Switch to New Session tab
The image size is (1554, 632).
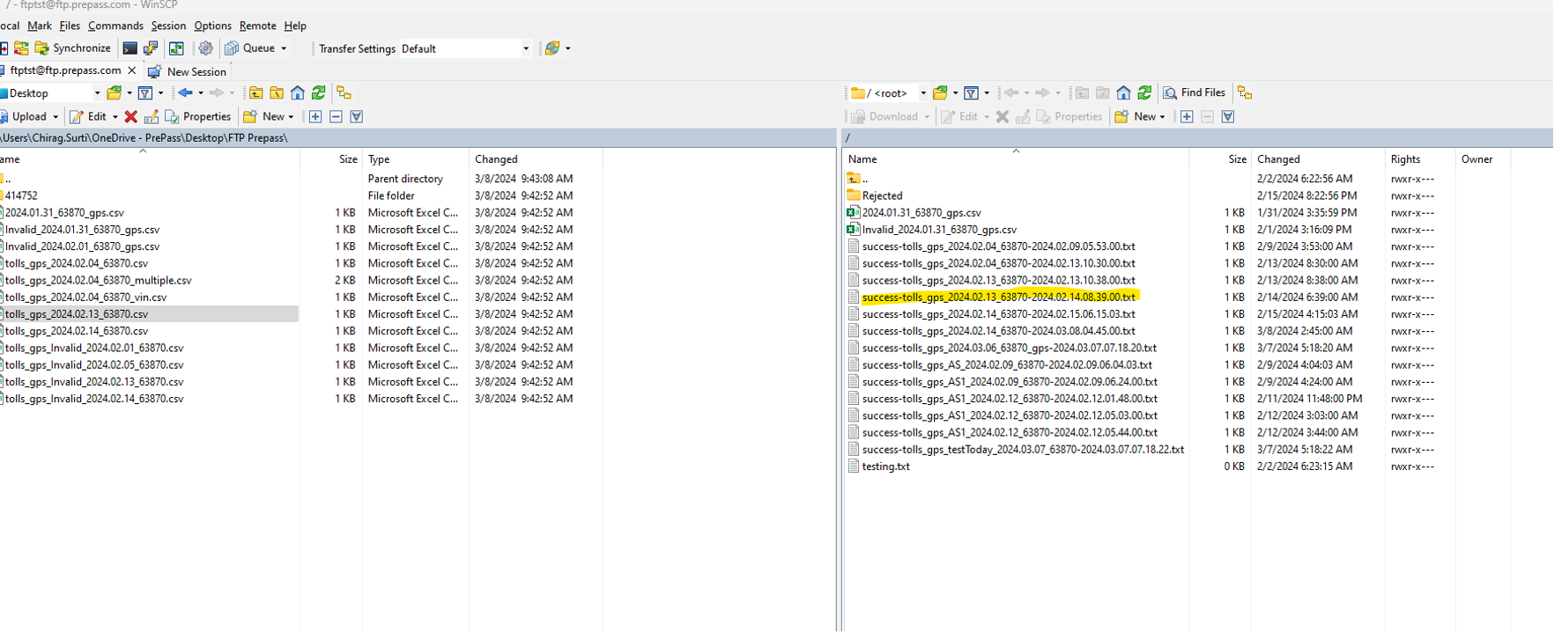click(196, 71)
